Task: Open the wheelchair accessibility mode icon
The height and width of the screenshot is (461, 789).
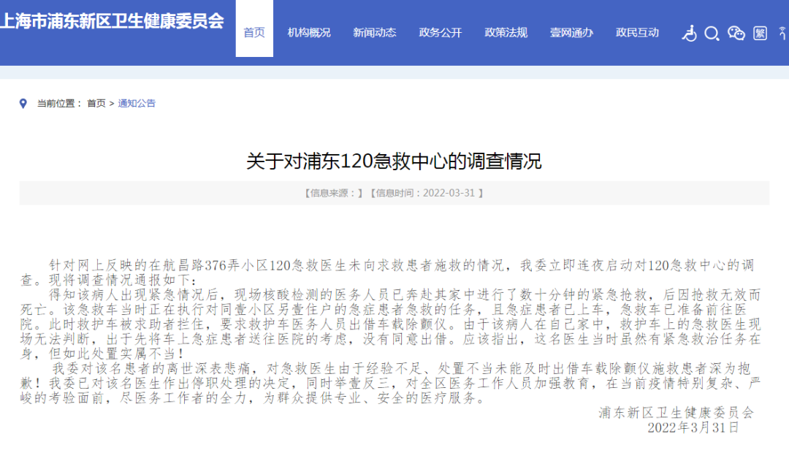Action: tap(689, 33)
